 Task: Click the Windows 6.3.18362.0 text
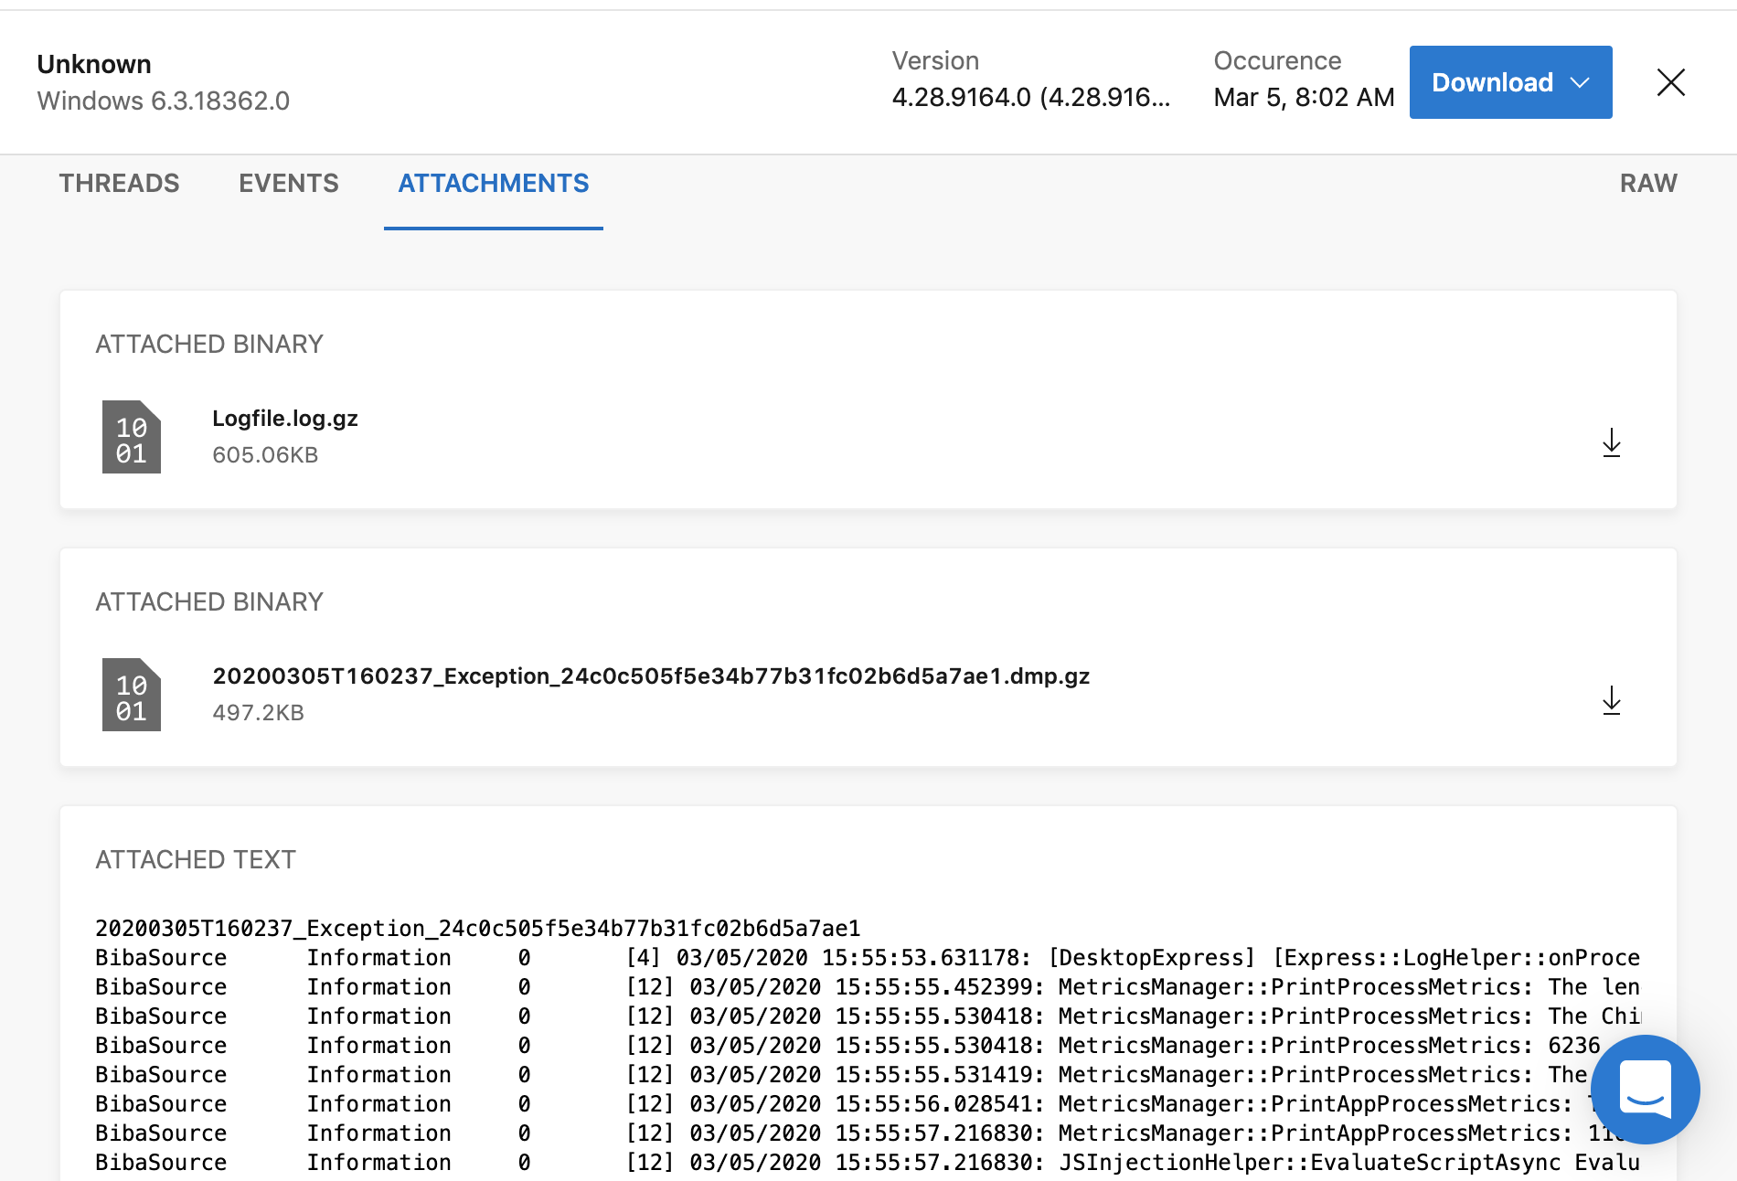(164, 101)
